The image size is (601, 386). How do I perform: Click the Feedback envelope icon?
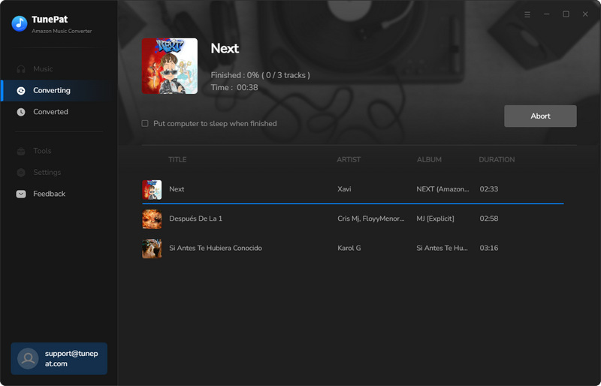point(21,194)
